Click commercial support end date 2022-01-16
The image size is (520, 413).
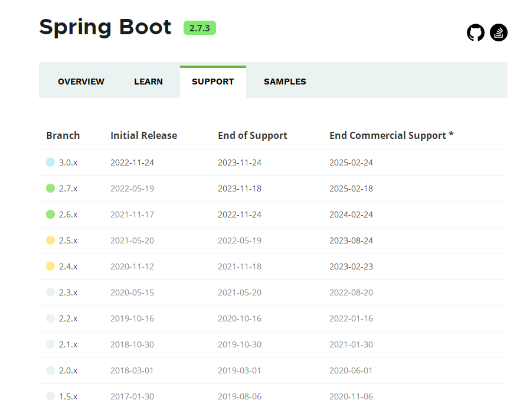click(x=351, y=318)
